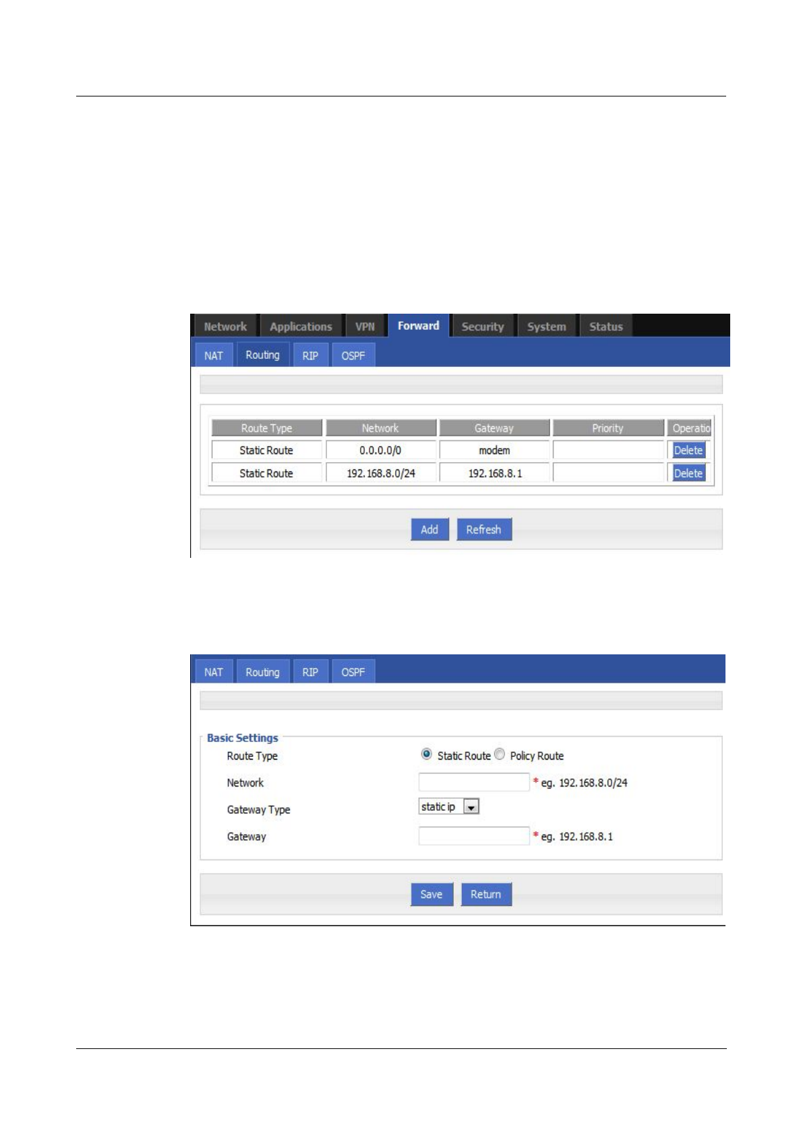This screenshot has height=1134, width=801.
Task: Click the modem gateway cell
Action: [x=494, y=450]
